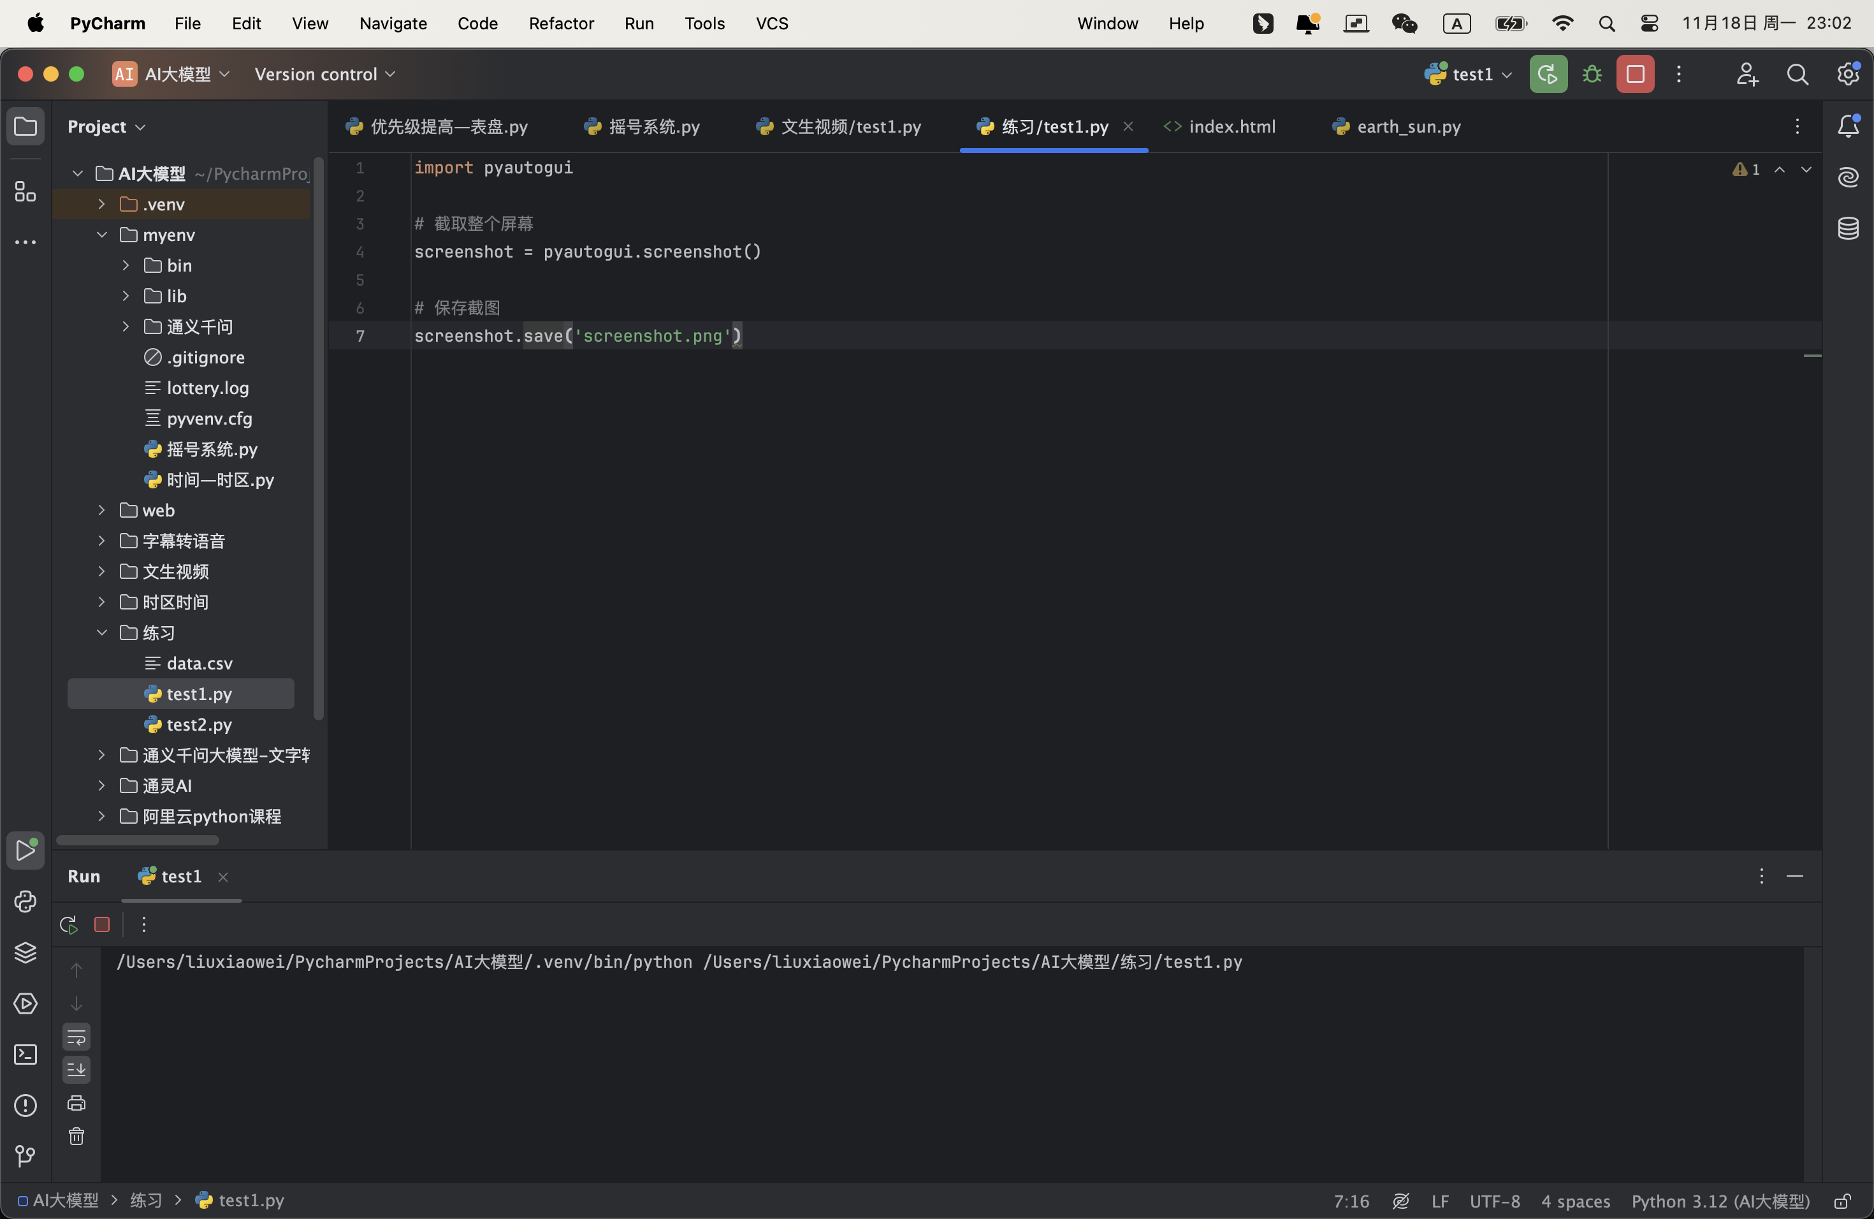
Task: Start debugging with the bug icon
Action: pos(1592,73)
